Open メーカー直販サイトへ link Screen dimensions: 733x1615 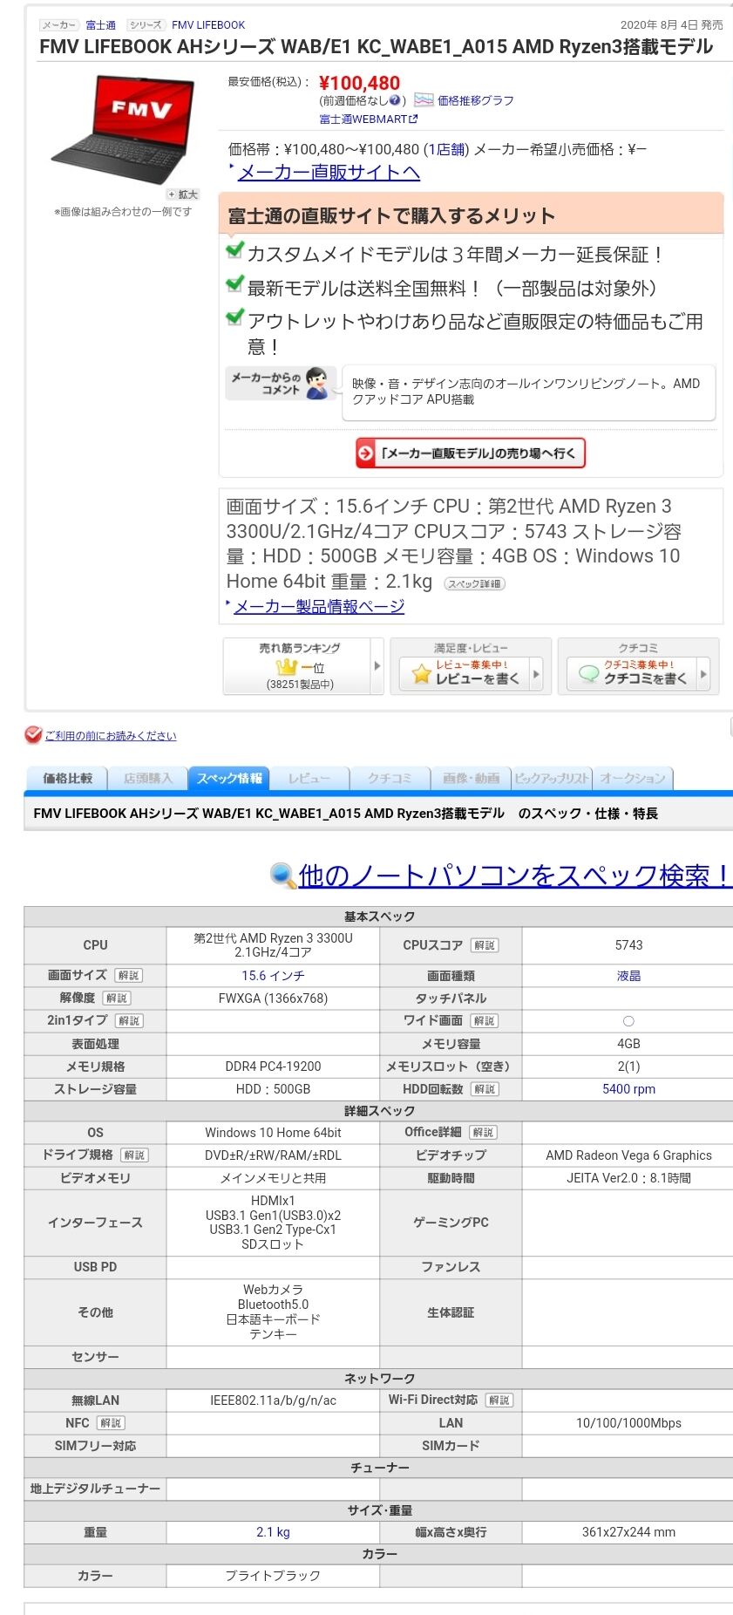tap(329, 172)
